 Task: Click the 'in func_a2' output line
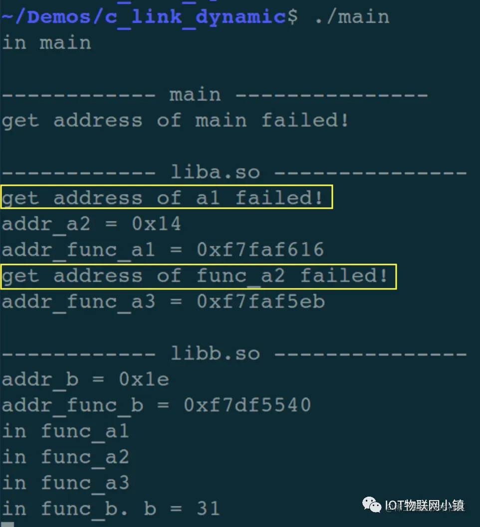tap(65, 457)
